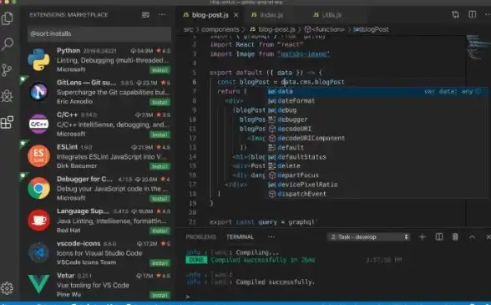The image size is (491, 305).
Task: Focus the @sort:installs extensions search box
Action: click(99, 33)
